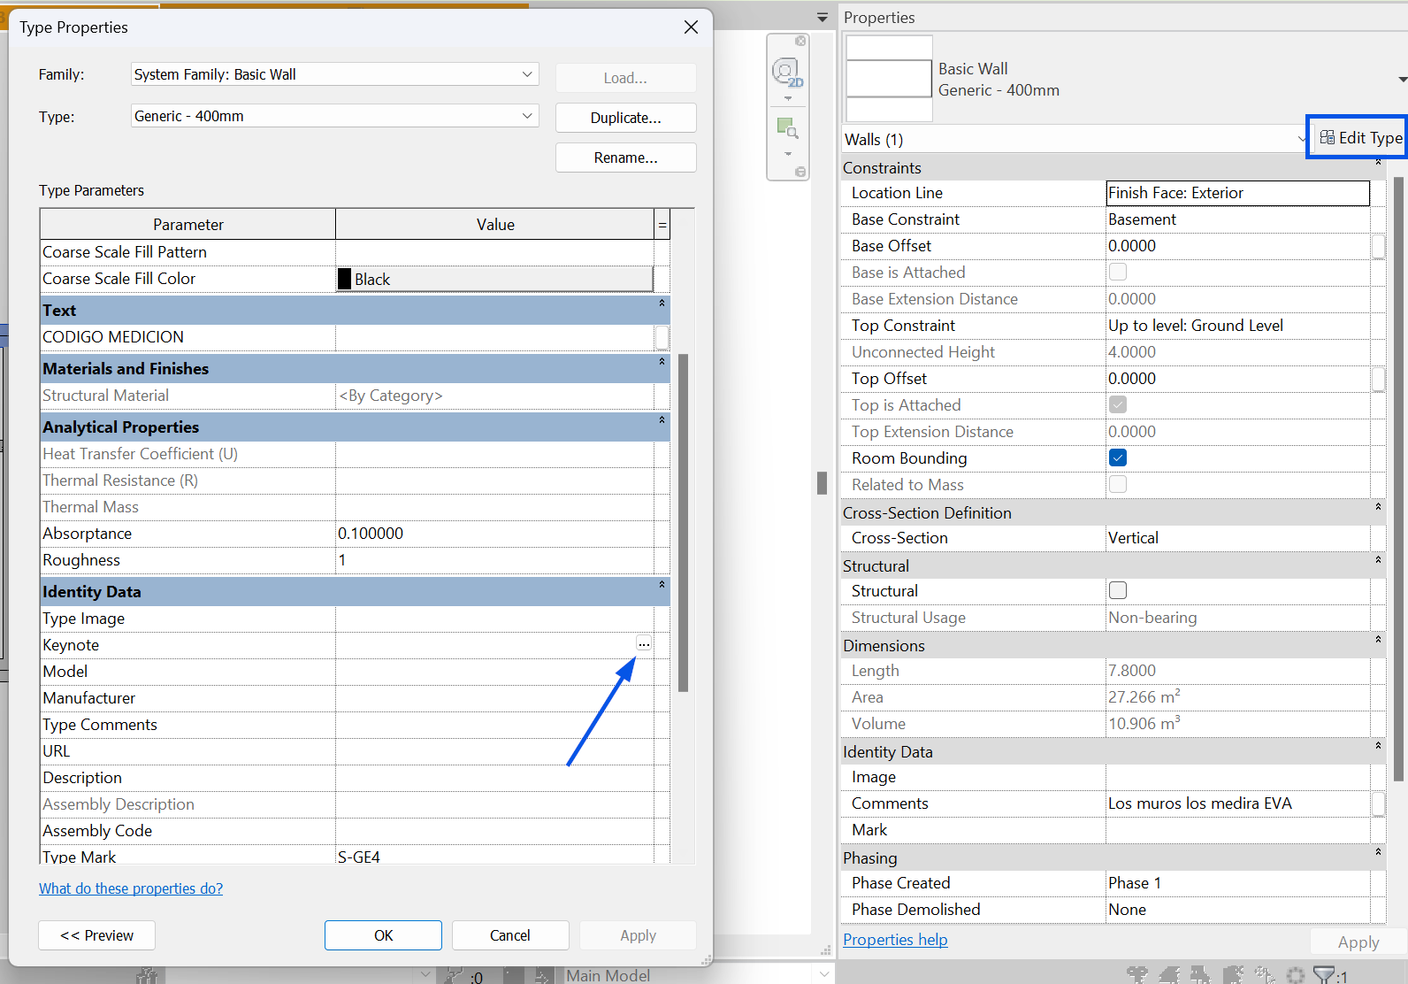Image resolution: width=1408 pixels, height=984 pixels.
Task: Uncheck the Room Bounding checkbox
Action: pyautogui.click(x=1118, y=457)
